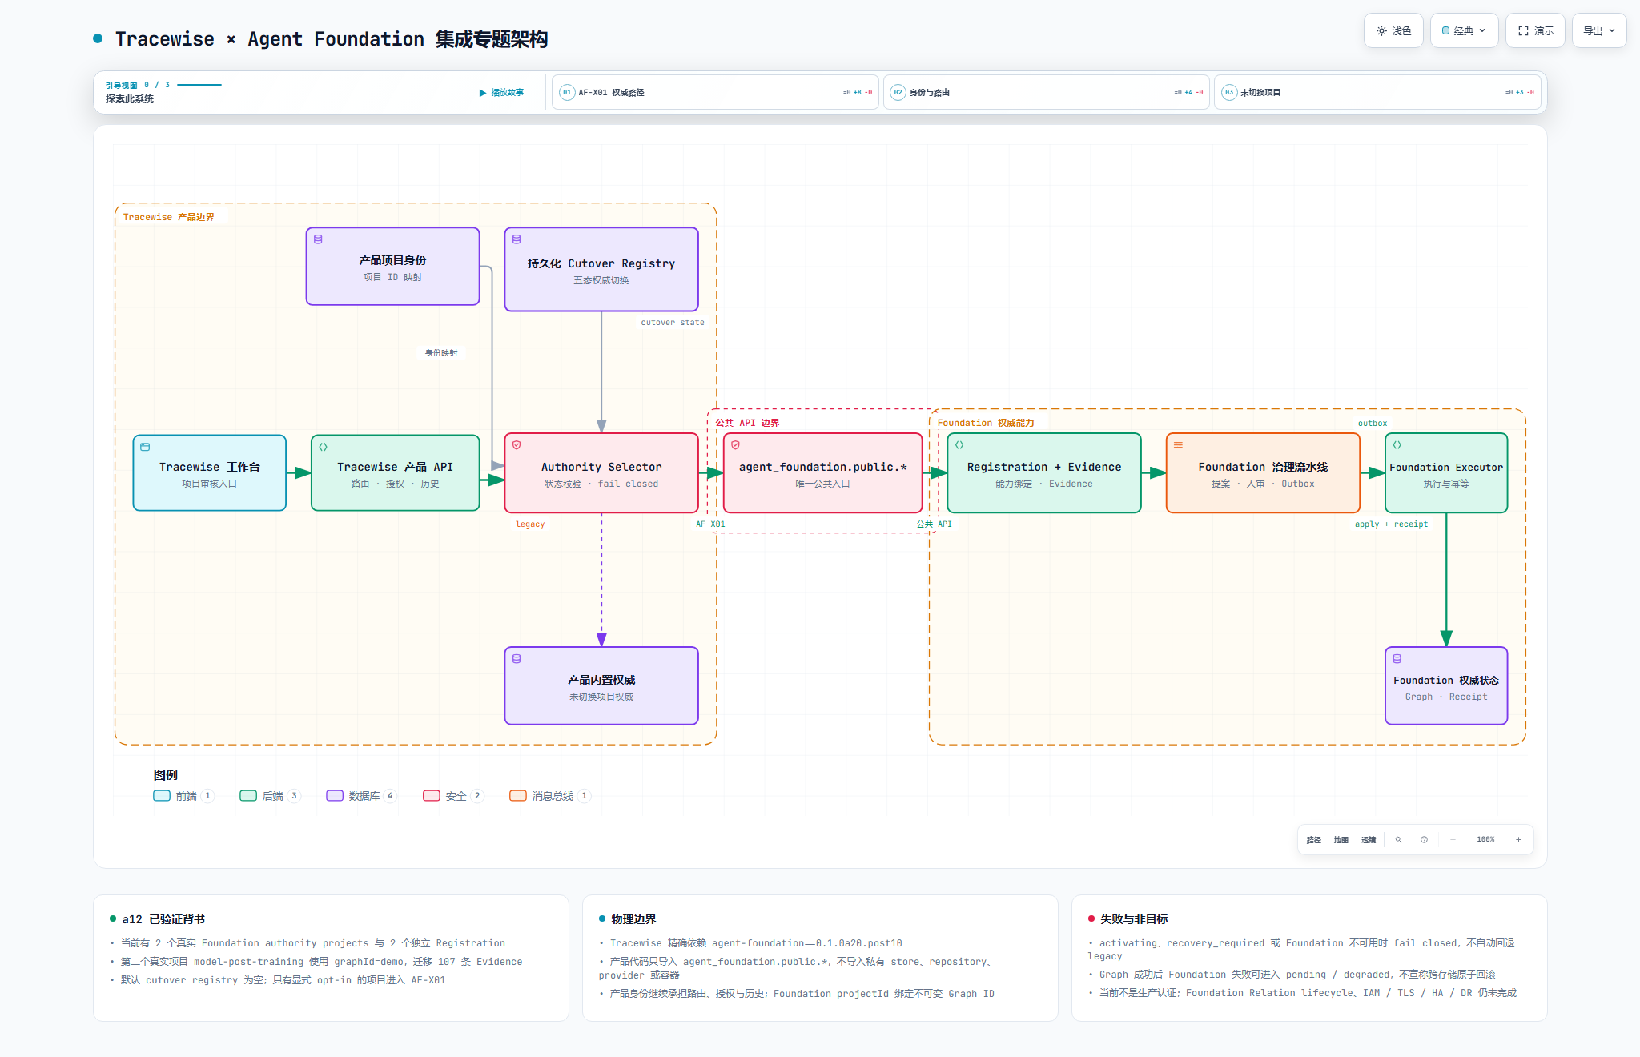Click the AF-X01 edge label

point(710,524)
